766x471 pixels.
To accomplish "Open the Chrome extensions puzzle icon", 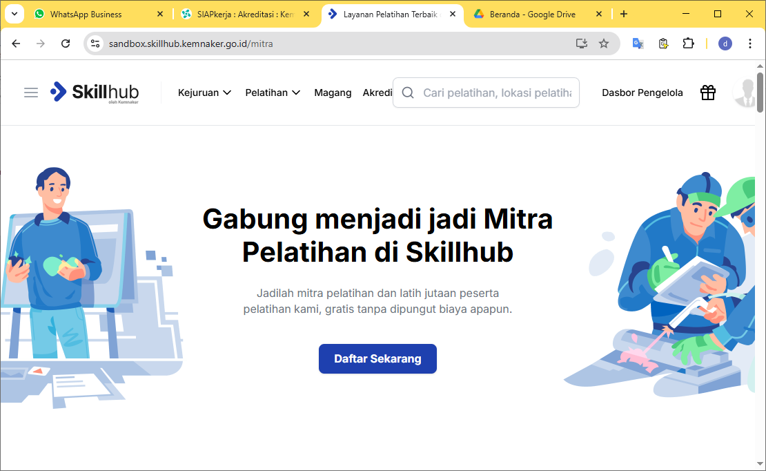I will (688, 44).
